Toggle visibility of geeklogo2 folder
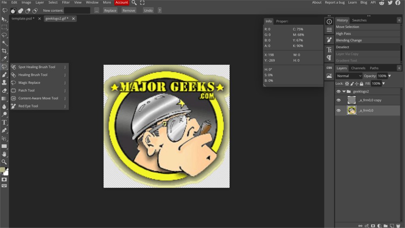 pos(338,92)
